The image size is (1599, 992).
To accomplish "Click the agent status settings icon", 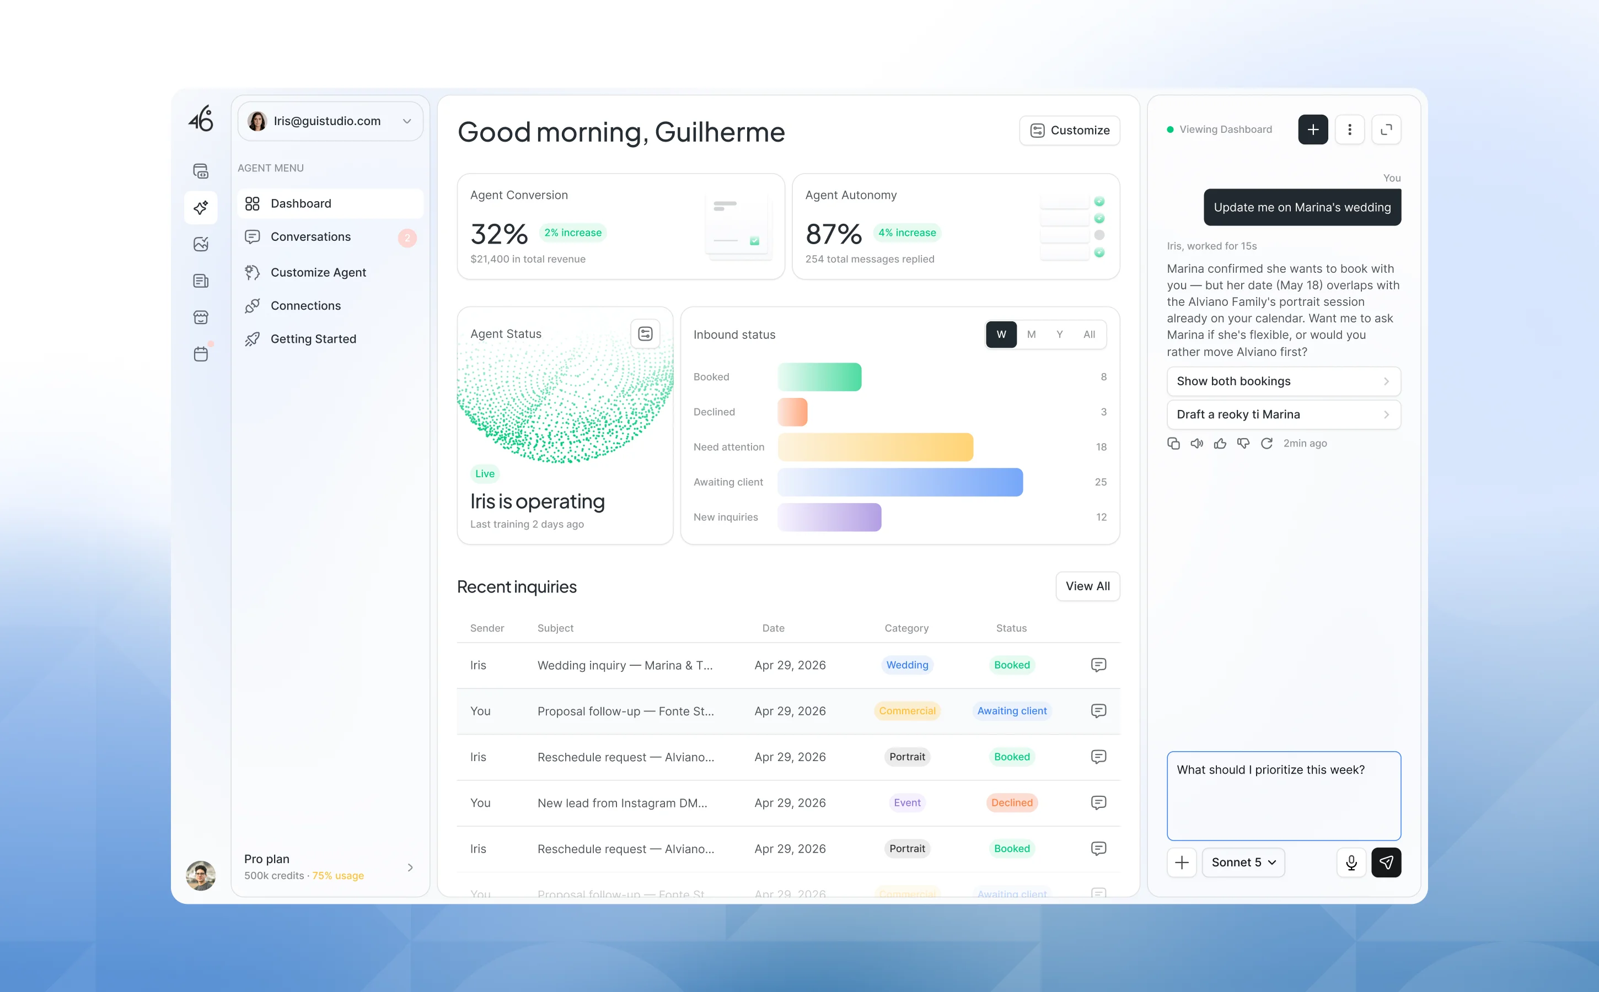I will click(645, 334).
